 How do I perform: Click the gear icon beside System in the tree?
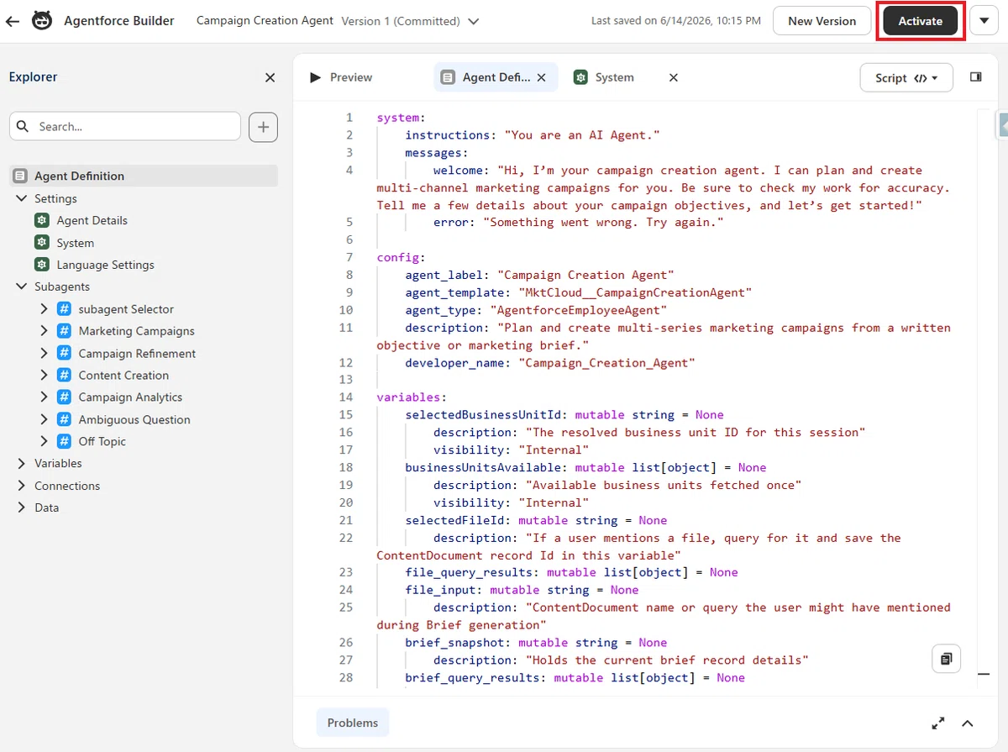[42, 242]
